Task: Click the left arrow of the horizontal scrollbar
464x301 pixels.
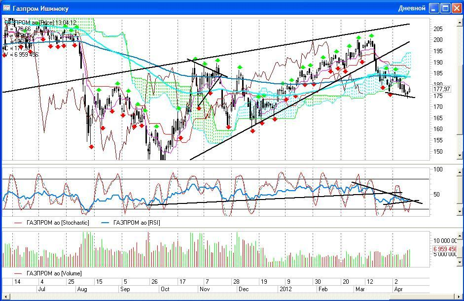Action: coord(5,296)
